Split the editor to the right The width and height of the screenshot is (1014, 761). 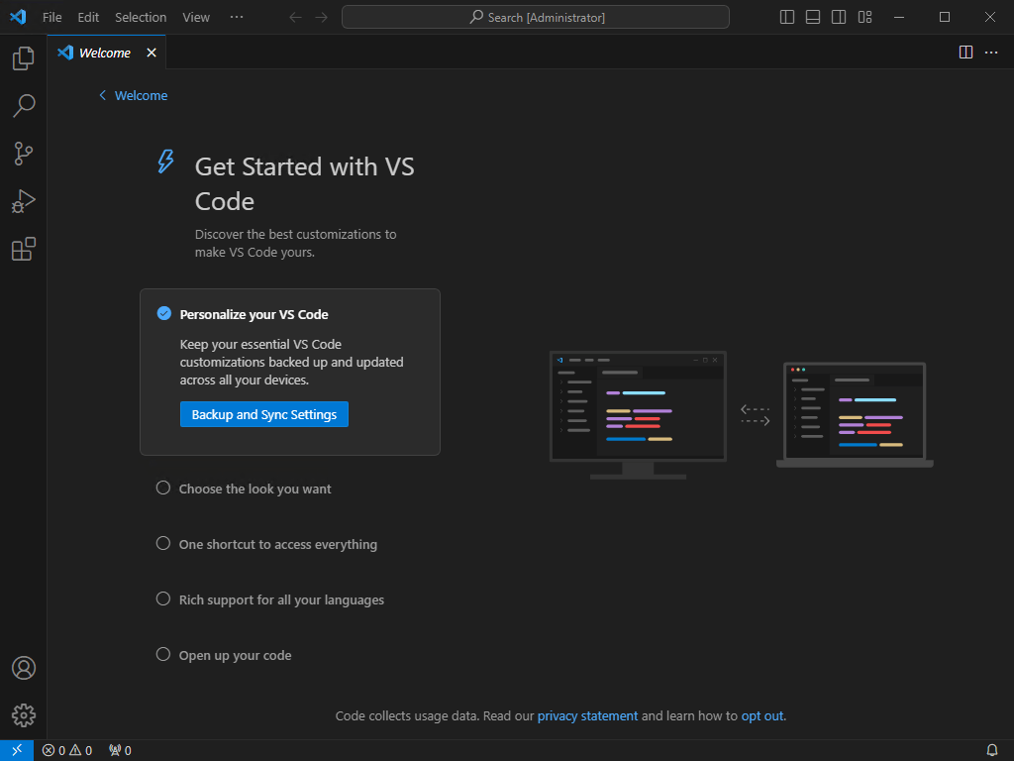pyautogui.click(x=965, y=53)
